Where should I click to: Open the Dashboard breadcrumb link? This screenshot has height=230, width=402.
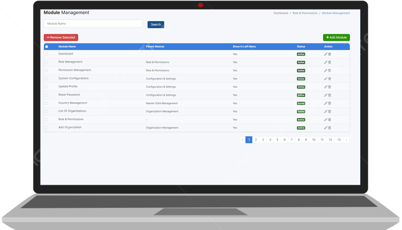pyautogui.click(x=281, y=13)
